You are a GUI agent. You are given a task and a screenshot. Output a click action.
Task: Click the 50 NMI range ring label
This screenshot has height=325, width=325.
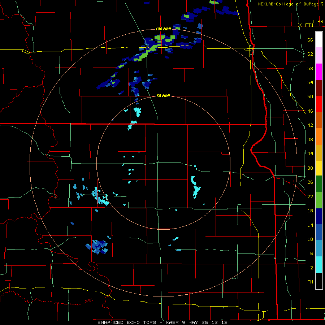pos(163,96)
